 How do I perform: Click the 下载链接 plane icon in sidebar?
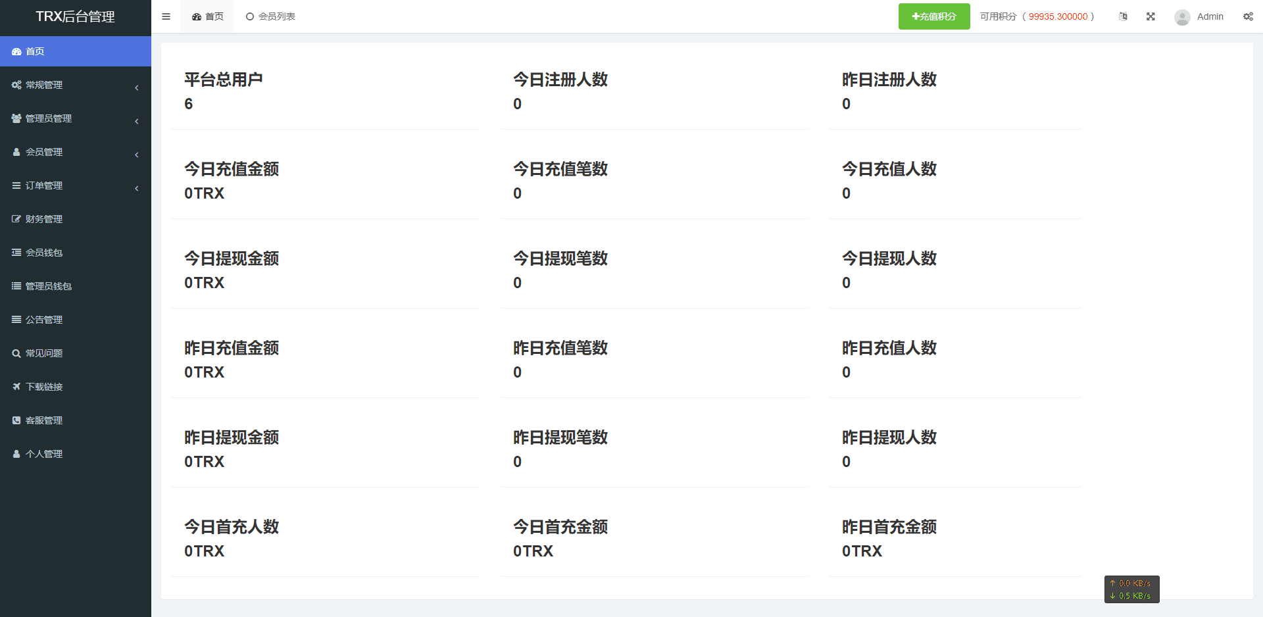click(16, 387)
